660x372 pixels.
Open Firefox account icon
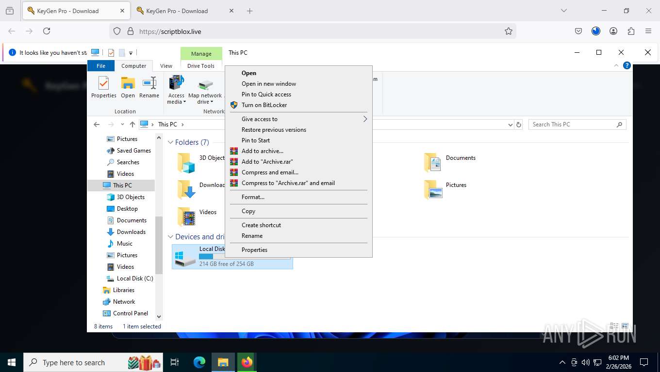coord(613,31)
